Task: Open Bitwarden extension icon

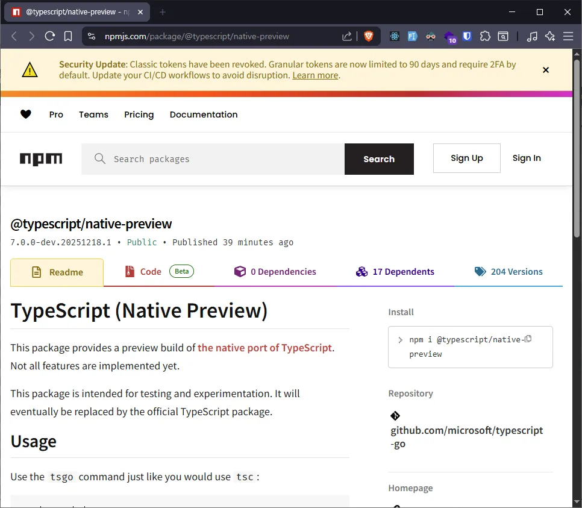Action: (467, 36)
